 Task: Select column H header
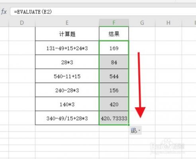coord(169,23)
